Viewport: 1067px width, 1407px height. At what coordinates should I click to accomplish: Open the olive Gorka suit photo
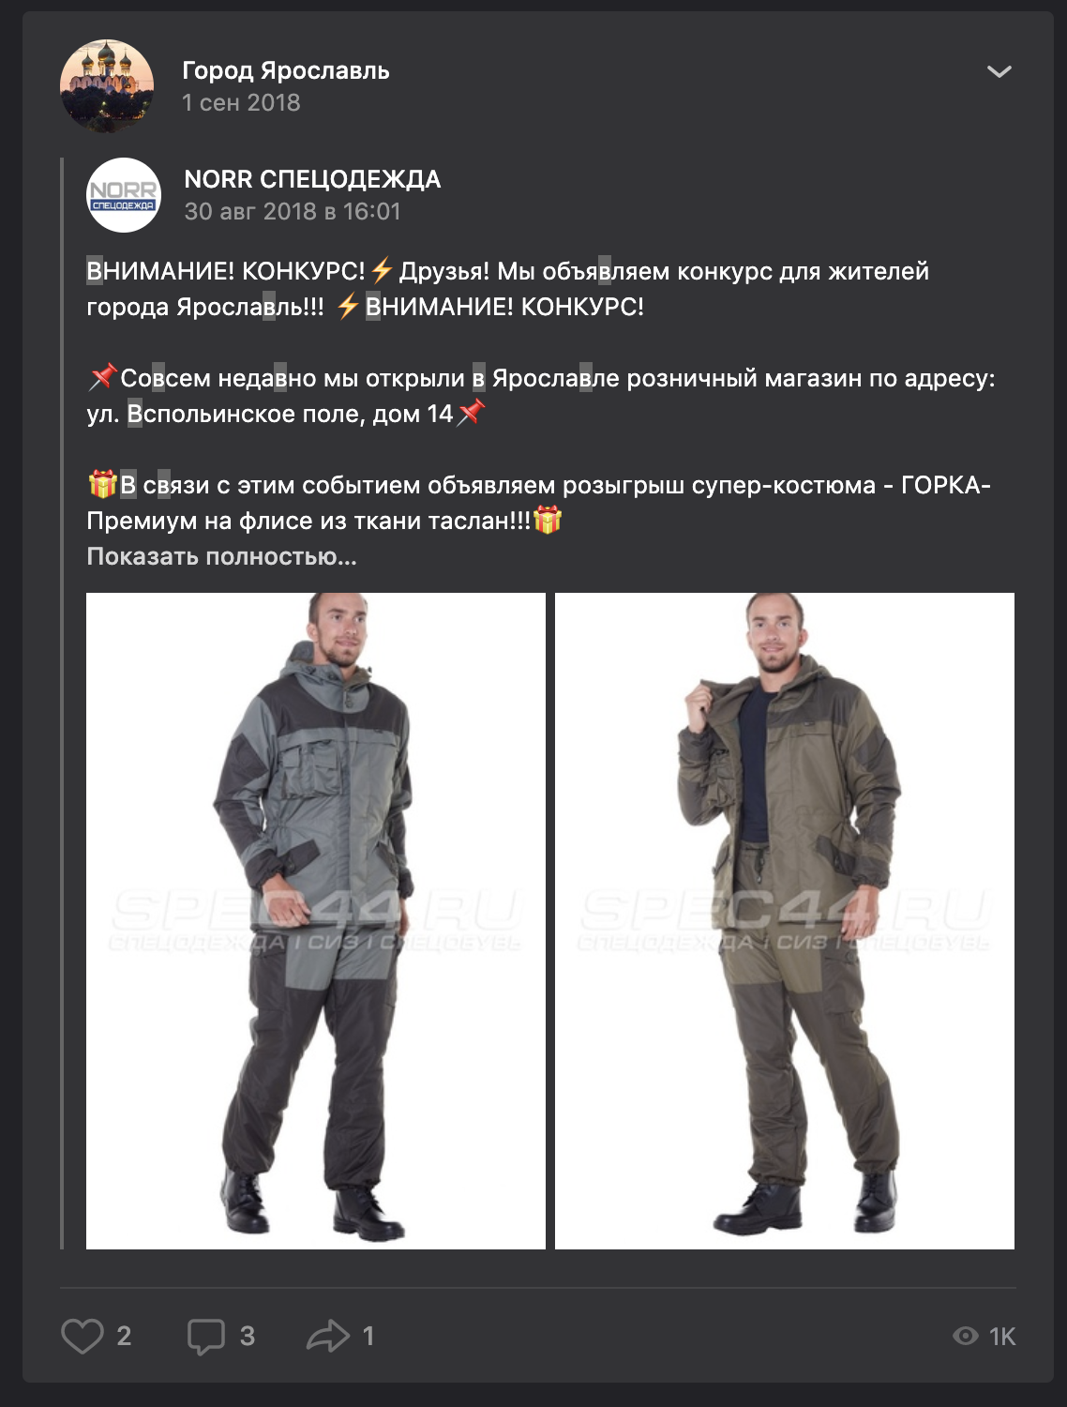(785, 921)
